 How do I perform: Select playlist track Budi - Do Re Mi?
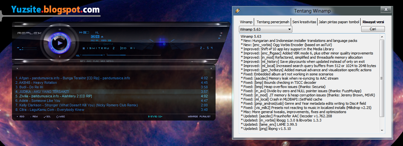click(x=112, y=87)
